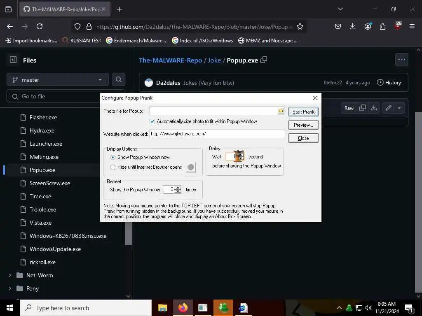Click the Save to Pocket icon

(x=338, y=26)
